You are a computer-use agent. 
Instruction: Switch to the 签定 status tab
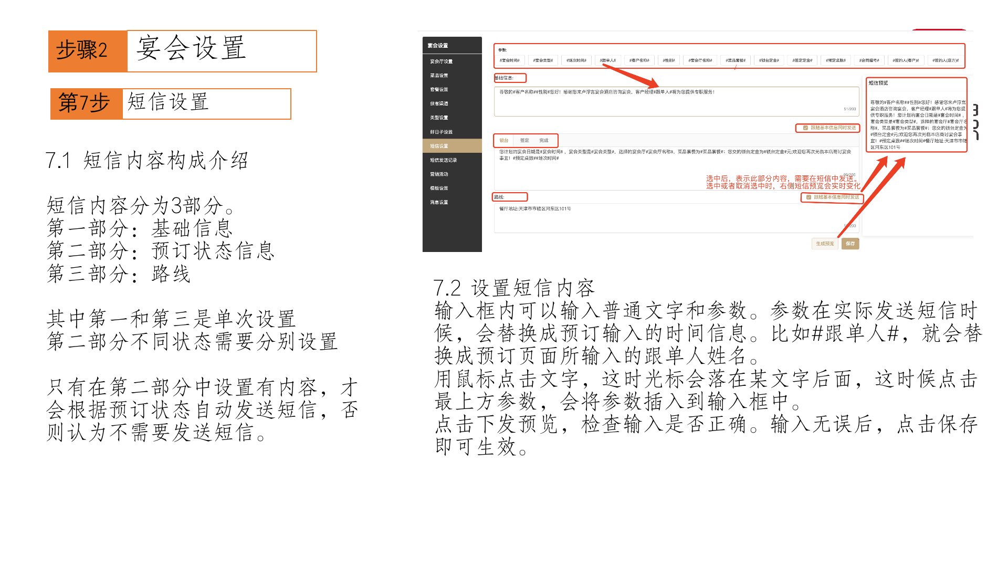524,141
